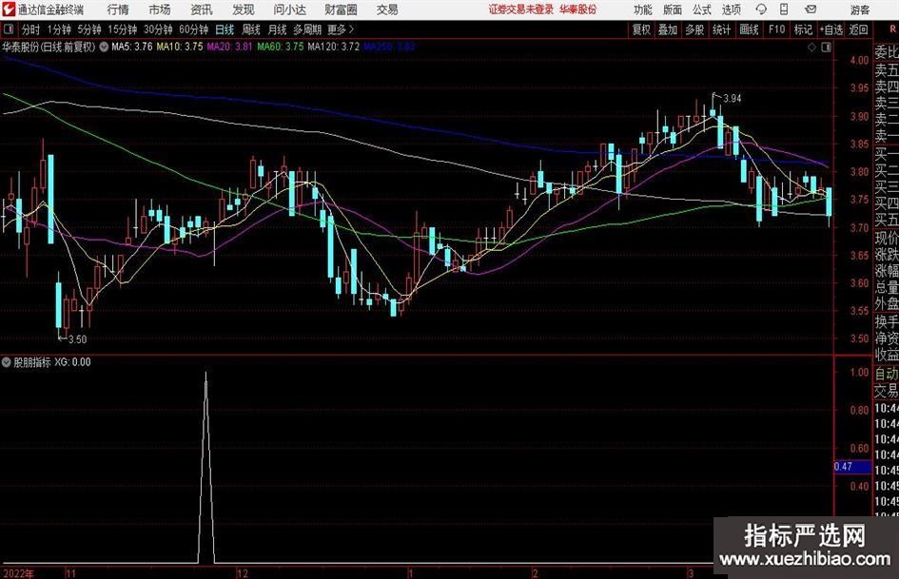Open the customer service headset icon
The height and width of the screenshot is (579, 899).
pyautogui.click(x=761, y=10)
